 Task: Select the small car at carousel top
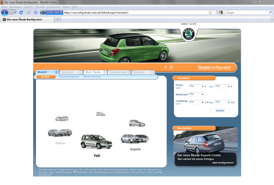click(101, 114)
